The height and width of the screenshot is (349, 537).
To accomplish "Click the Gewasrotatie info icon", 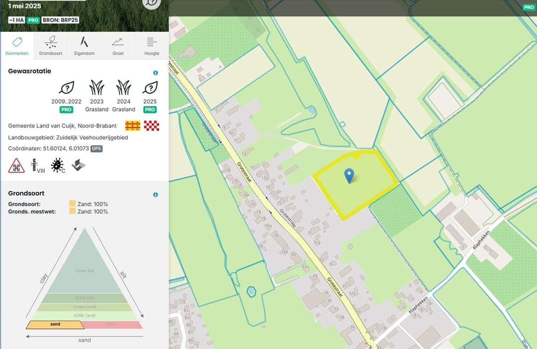I will [x=156, y=73].
